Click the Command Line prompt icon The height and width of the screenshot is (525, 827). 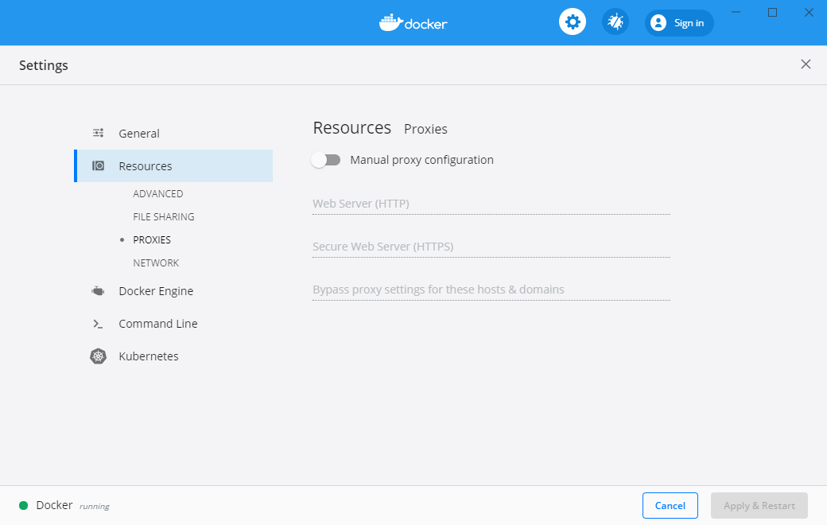[x=98, y=324]
